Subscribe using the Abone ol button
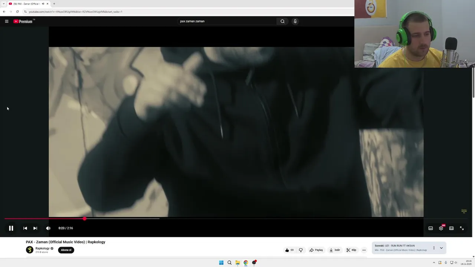This screenshot has width=475, height=267. pyautogui.click(x=66, y=250)
